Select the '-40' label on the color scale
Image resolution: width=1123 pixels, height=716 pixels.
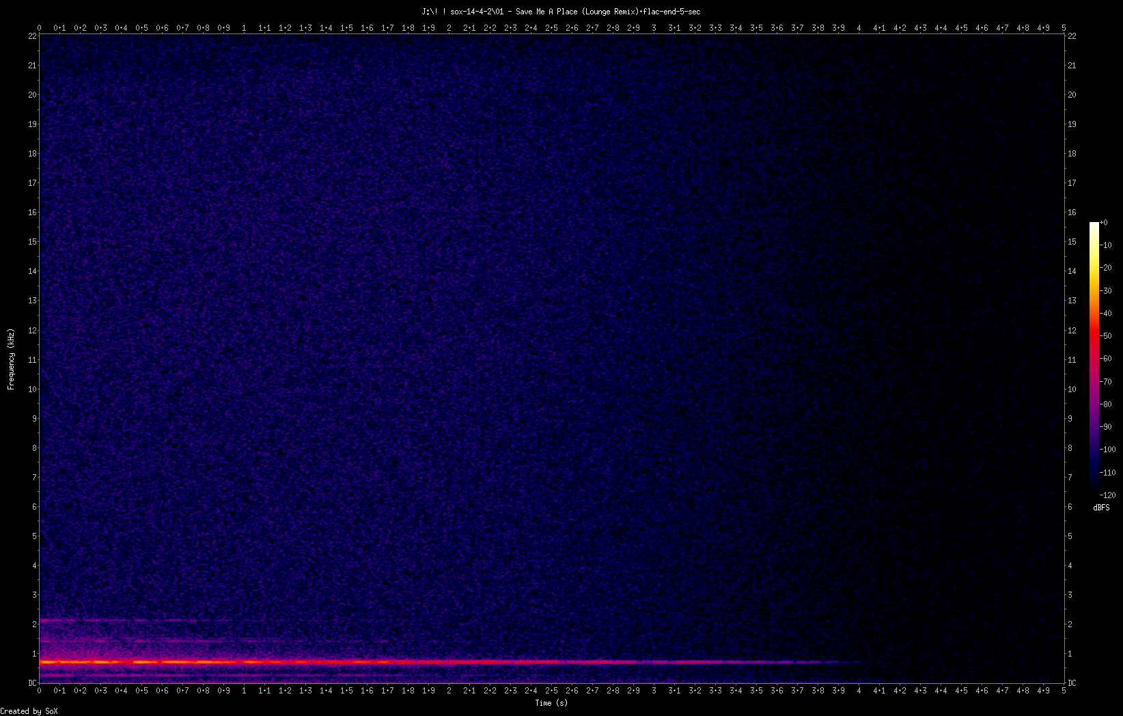[1106, 314]
